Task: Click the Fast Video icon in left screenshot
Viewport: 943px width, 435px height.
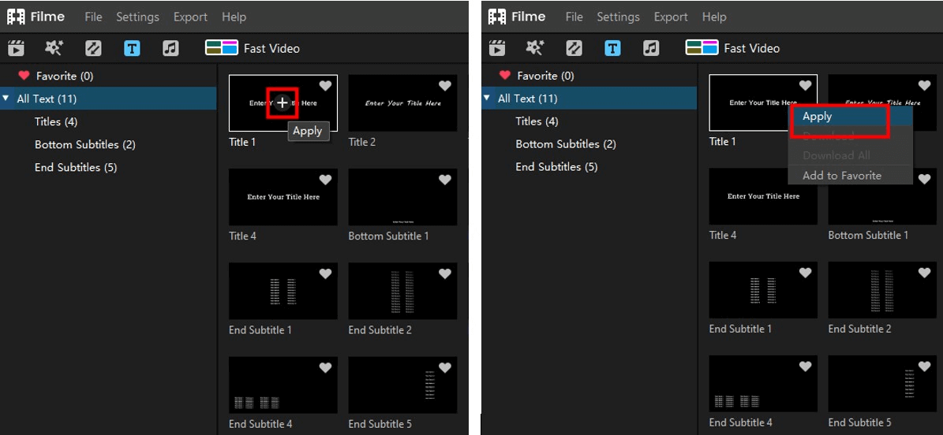Action: [222, 48]
